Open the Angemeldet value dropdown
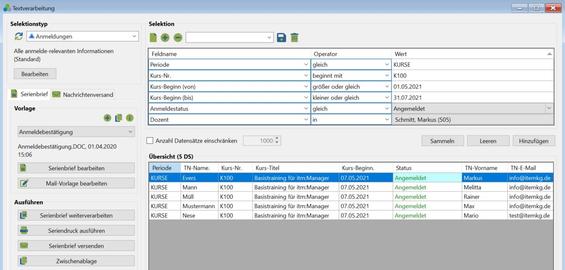 [549, 109]
